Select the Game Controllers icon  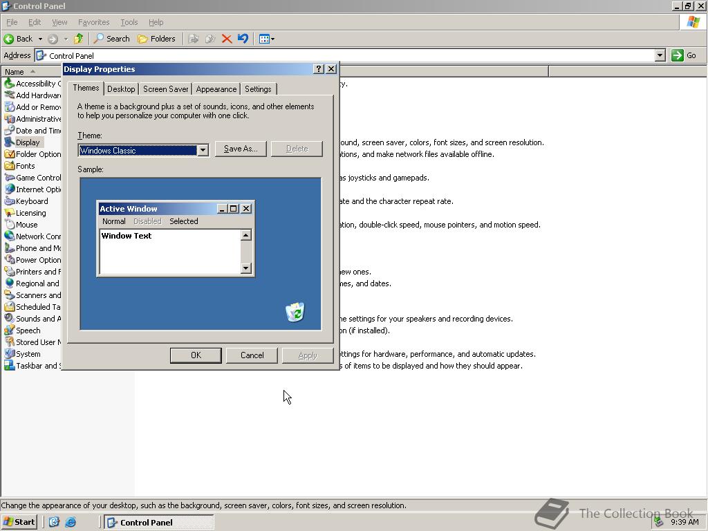pyautogui.click(x=9, y=177)
